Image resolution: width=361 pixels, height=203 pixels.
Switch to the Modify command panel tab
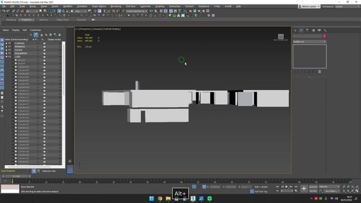tap(301, 30)
